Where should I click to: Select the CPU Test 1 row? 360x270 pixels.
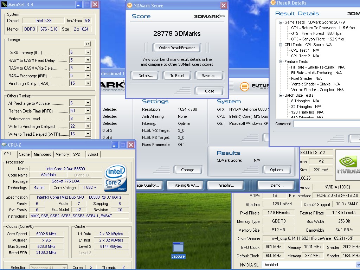[305, 50]
